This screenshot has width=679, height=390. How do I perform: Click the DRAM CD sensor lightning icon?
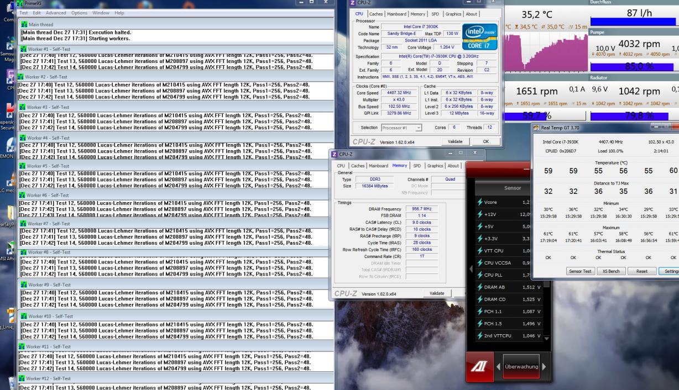click(x=479, y=299)
